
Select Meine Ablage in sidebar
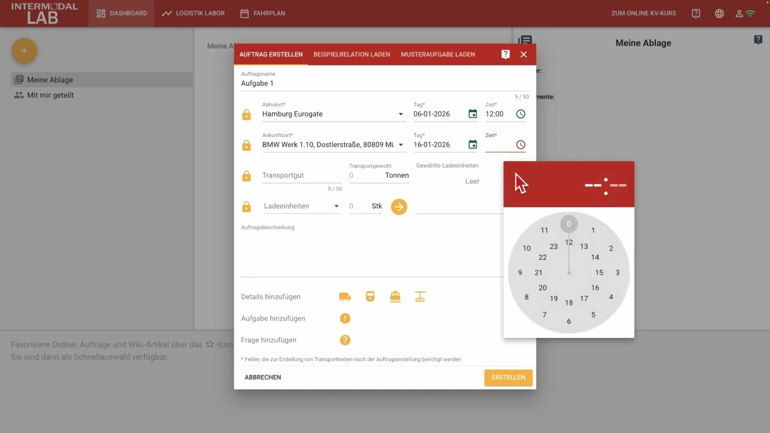102,79
